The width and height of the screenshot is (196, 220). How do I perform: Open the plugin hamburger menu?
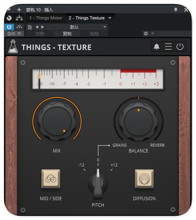coord(168,47)
